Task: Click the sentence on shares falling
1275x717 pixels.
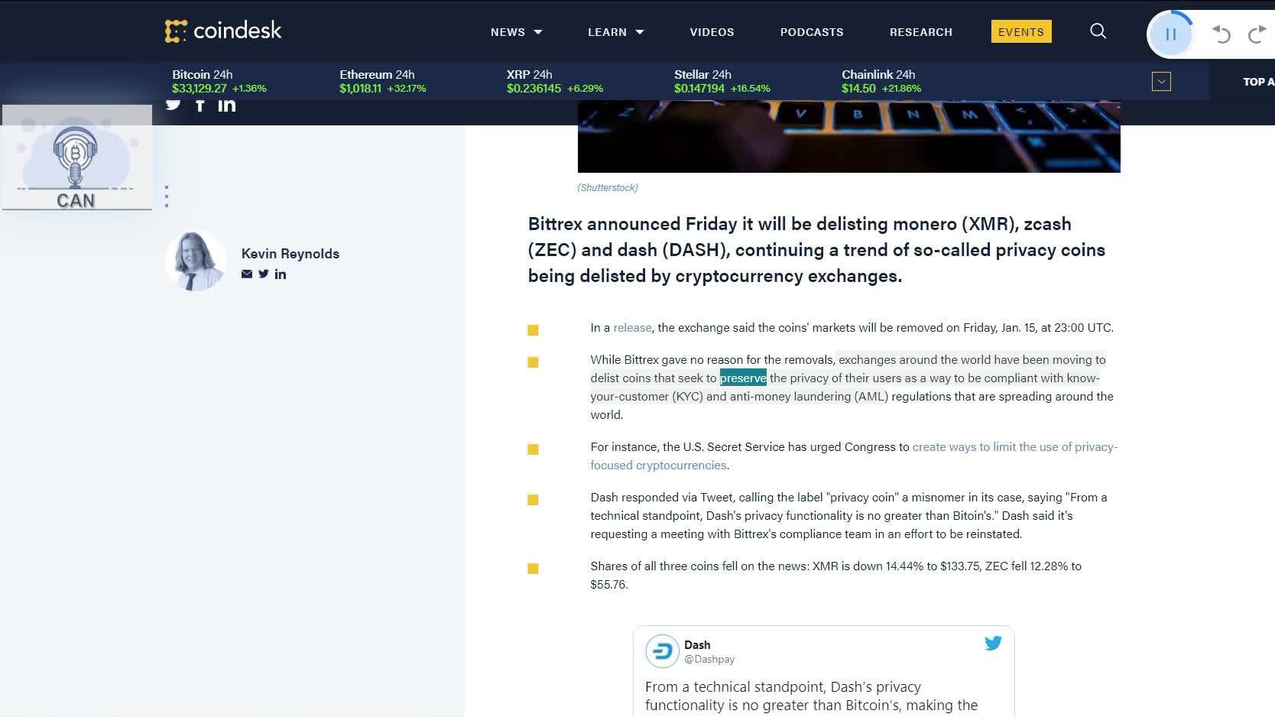Action: (x=835, y=575)
